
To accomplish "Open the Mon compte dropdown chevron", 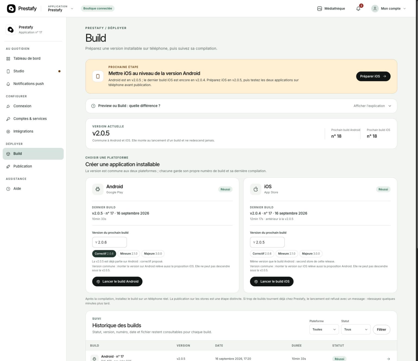I will (404, 9).
